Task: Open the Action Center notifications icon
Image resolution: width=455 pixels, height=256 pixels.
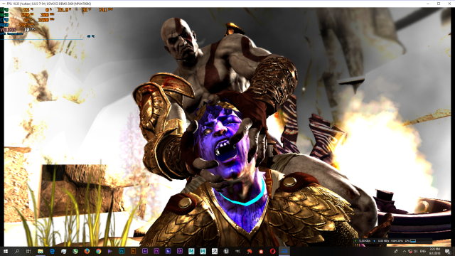Action: pos(447,251)
